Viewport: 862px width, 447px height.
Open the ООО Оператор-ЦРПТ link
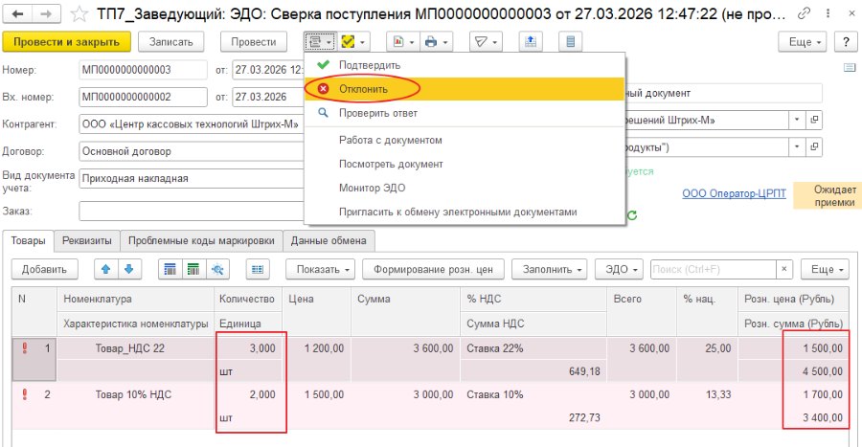(x=734, y=193)
